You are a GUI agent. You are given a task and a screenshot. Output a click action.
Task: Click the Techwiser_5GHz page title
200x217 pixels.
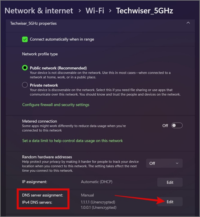[x=144, y=11]
